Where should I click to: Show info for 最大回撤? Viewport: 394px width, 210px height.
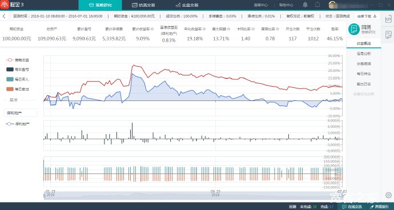(228, 29)
